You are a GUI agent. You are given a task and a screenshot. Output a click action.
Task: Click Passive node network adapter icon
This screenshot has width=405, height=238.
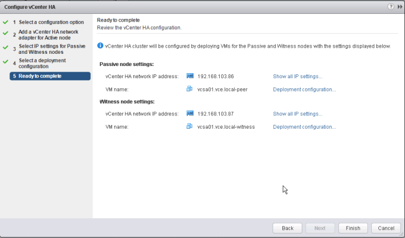[x=190, y=76]
